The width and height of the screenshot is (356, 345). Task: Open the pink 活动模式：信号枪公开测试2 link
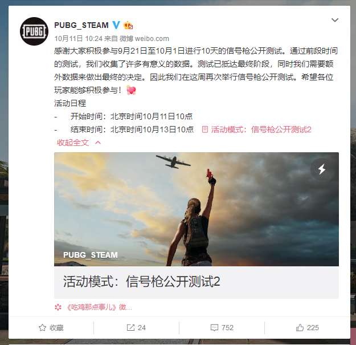tap(261, 129)
